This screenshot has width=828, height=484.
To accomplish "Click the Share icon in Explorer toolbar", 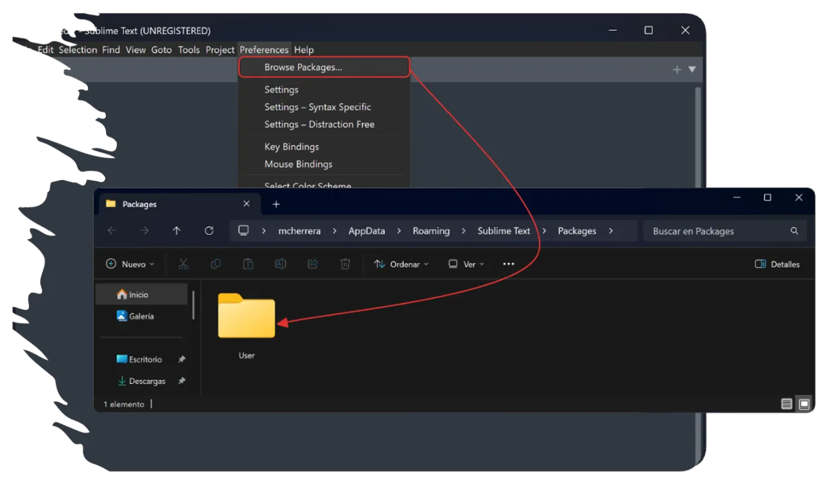I will pyautogui.click(x=312, y=264).
